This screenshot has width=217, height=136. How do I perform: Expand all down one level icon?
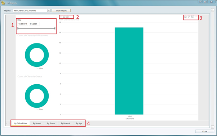pyautogui.click(x=67, y=17)
